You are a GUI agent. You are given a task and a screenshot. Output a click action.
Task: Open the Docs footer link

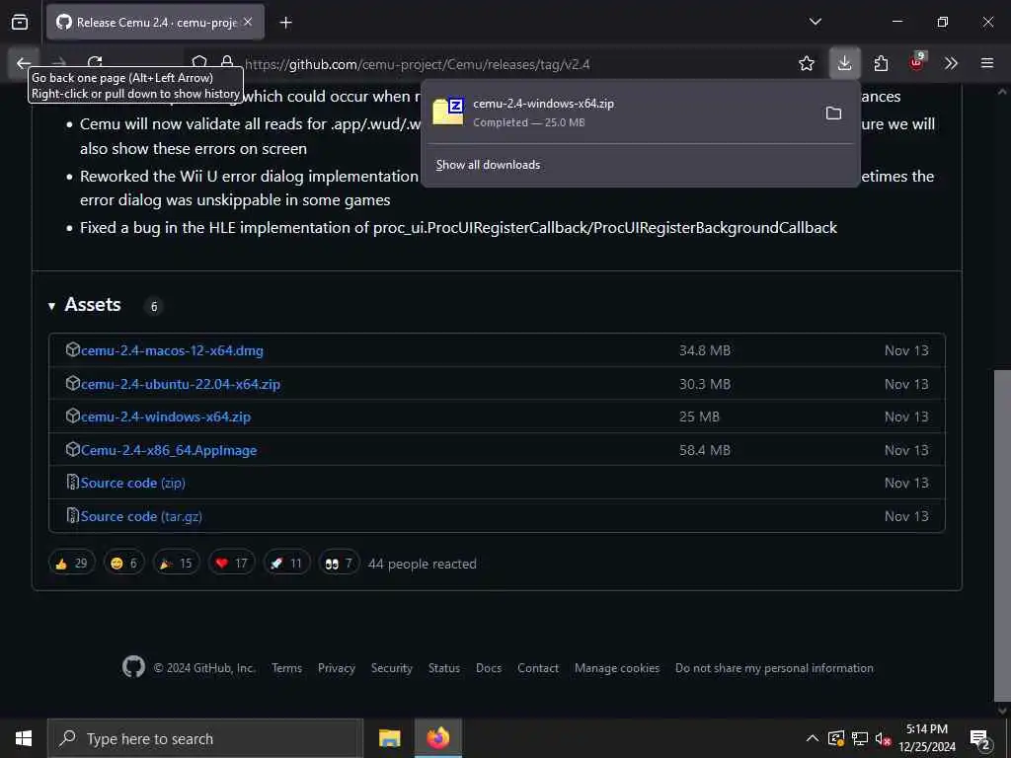click(489, 668)
